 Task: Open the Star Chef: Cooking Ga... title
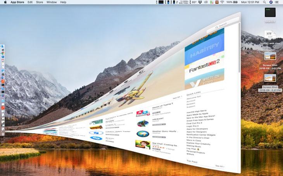(165, 144)
